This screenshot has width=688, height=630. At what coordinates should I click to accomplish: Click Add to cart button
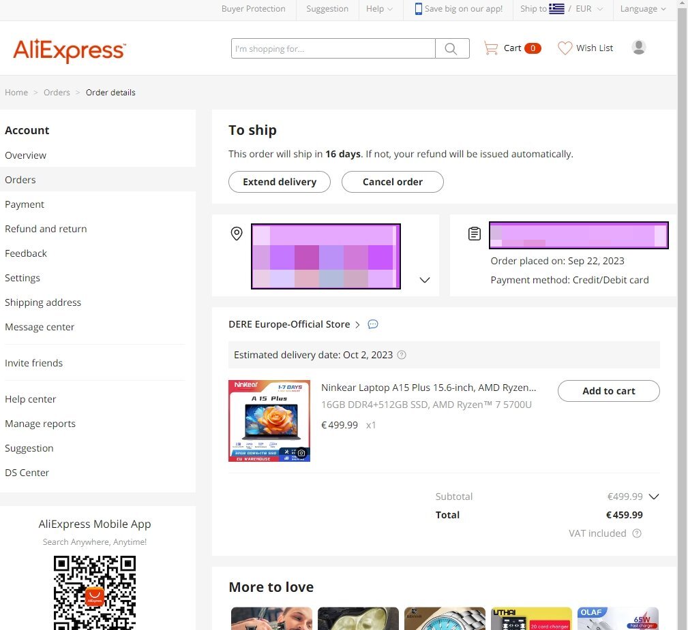click(x=609, y=391)
